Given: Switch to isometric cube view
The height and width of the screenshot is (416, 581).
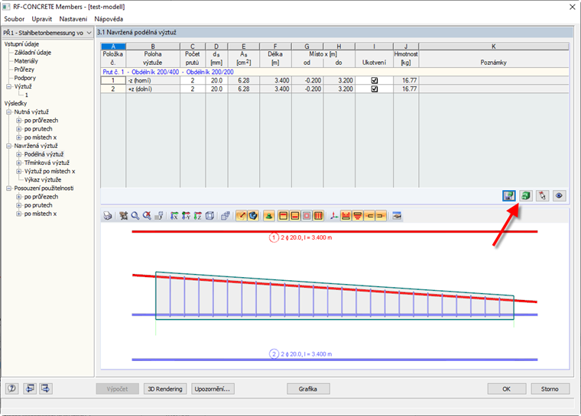Looking at the screenshot, I should [209, 216].
